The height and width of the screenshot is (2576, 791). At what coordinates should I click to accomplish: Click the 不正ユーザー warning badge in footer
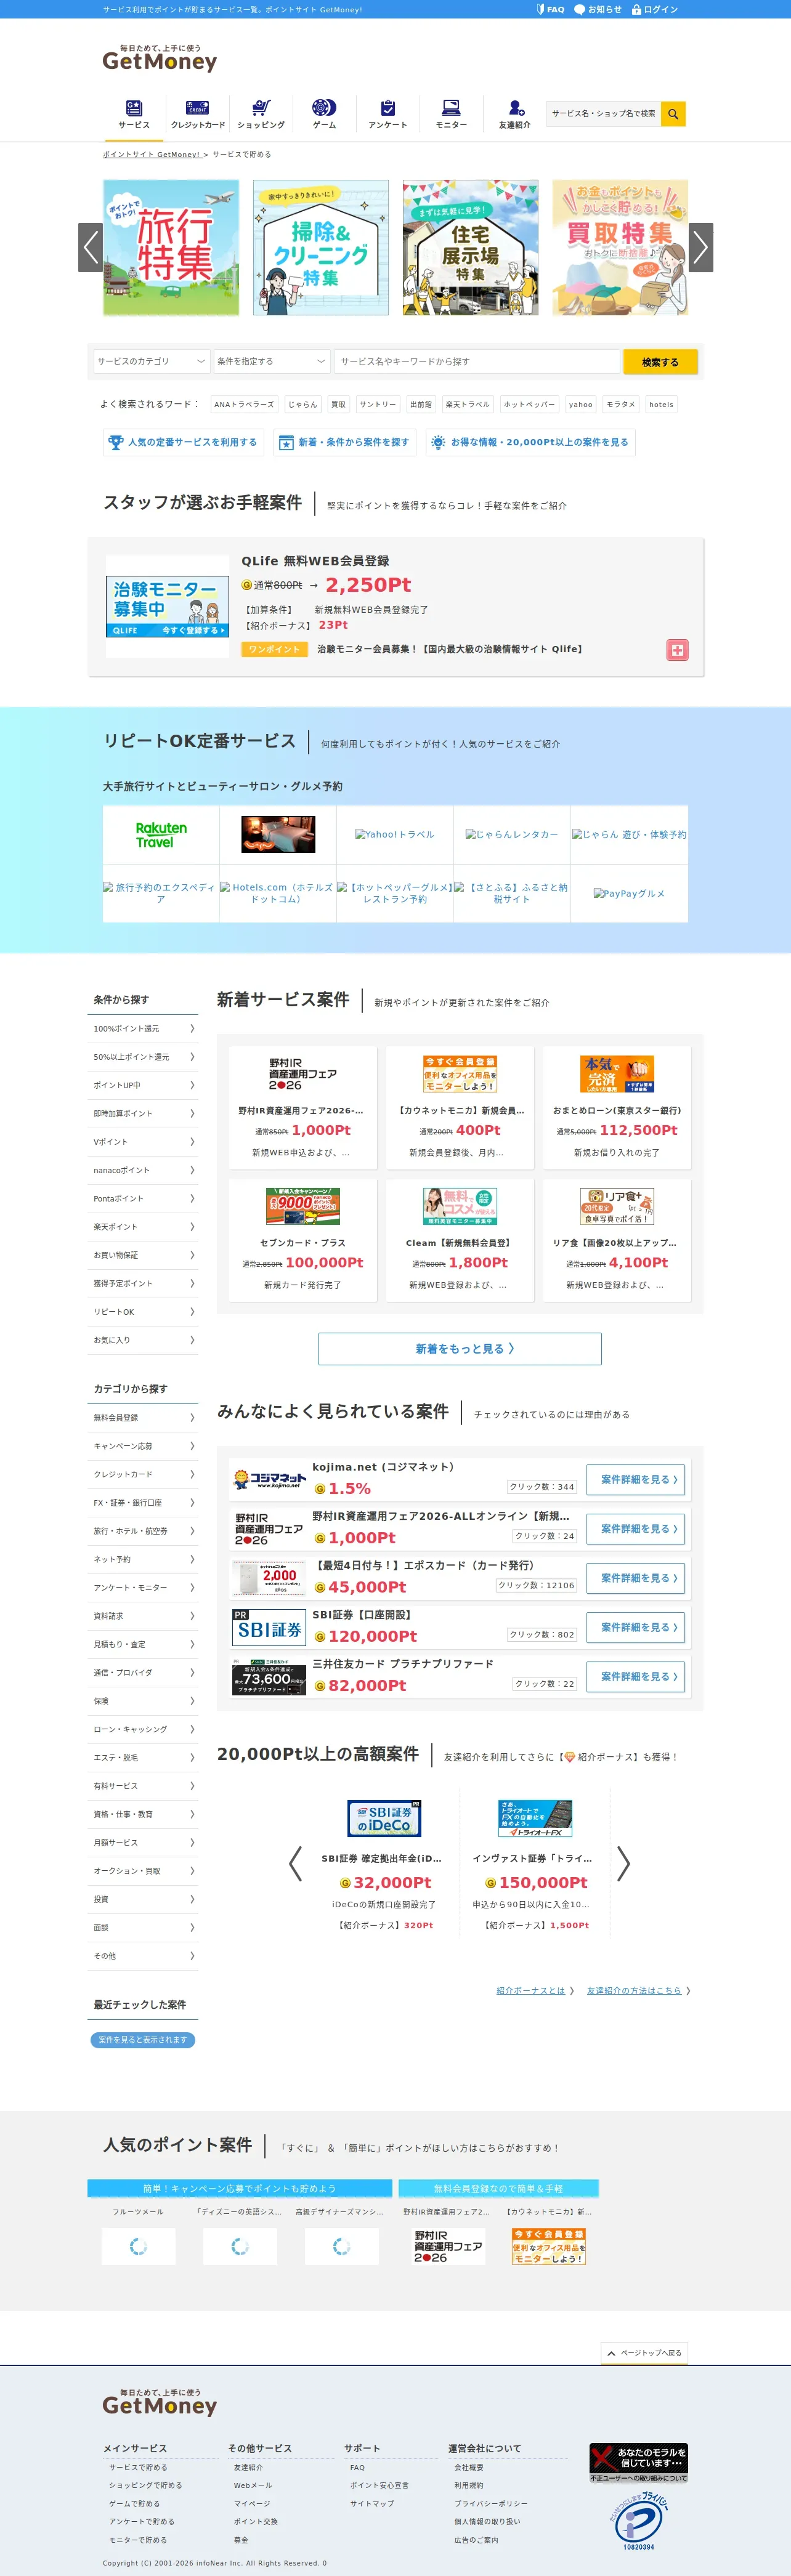pyautogui.click(x=639, y=2464)
